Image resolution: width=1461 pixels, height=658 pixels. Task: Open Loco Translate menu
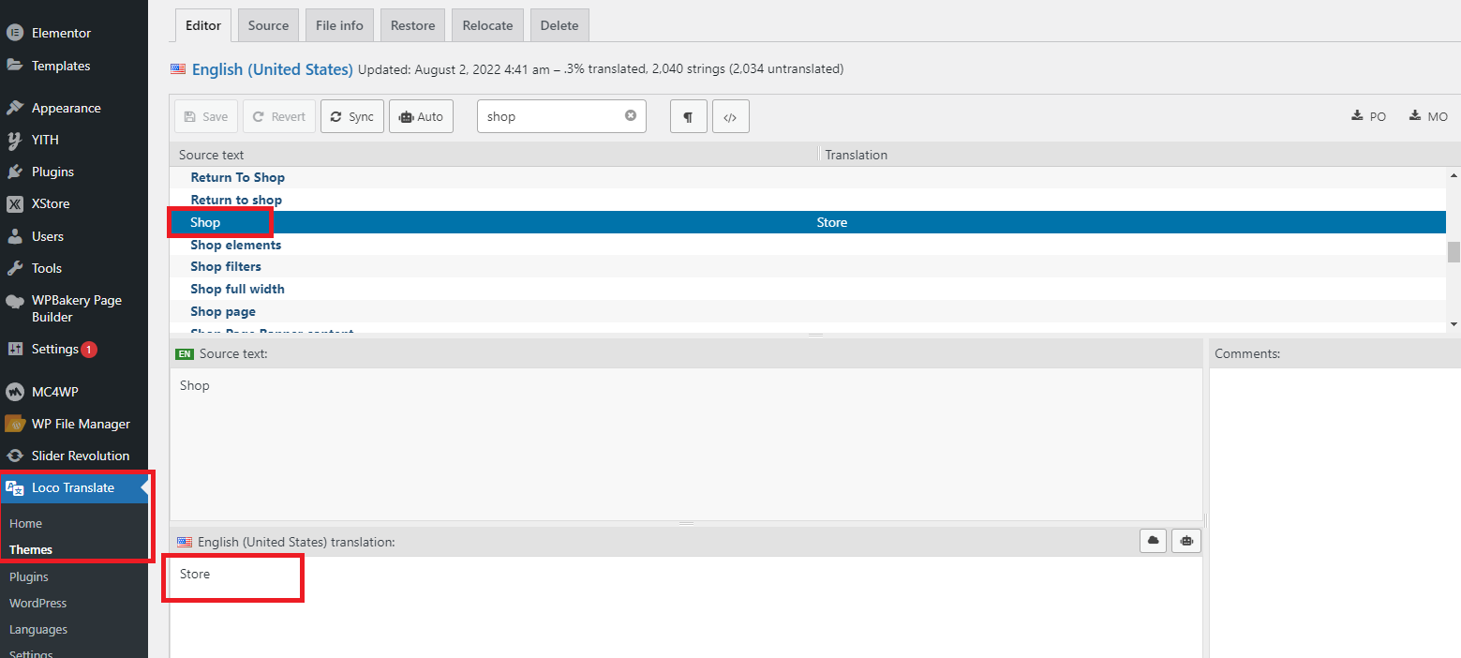click(x=73, y=487)
